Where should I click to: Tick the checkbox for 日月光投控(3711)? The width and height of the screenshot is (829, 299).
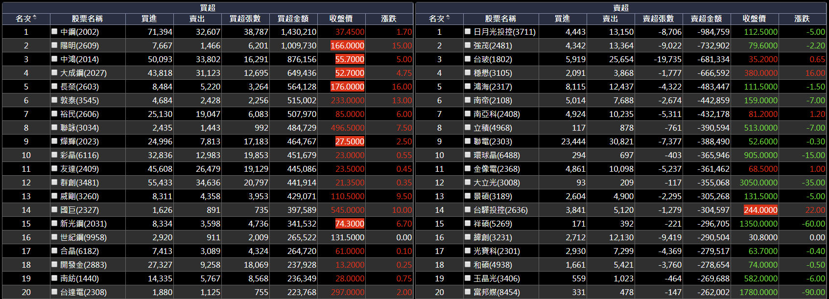(468, 31)
